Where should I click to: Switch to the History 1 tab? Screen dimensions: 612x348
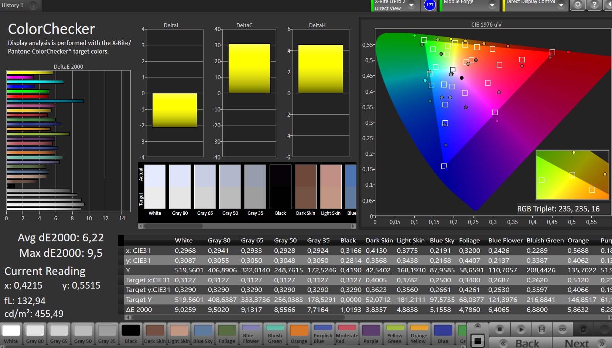pyautogui.click(x=13, y=6)
